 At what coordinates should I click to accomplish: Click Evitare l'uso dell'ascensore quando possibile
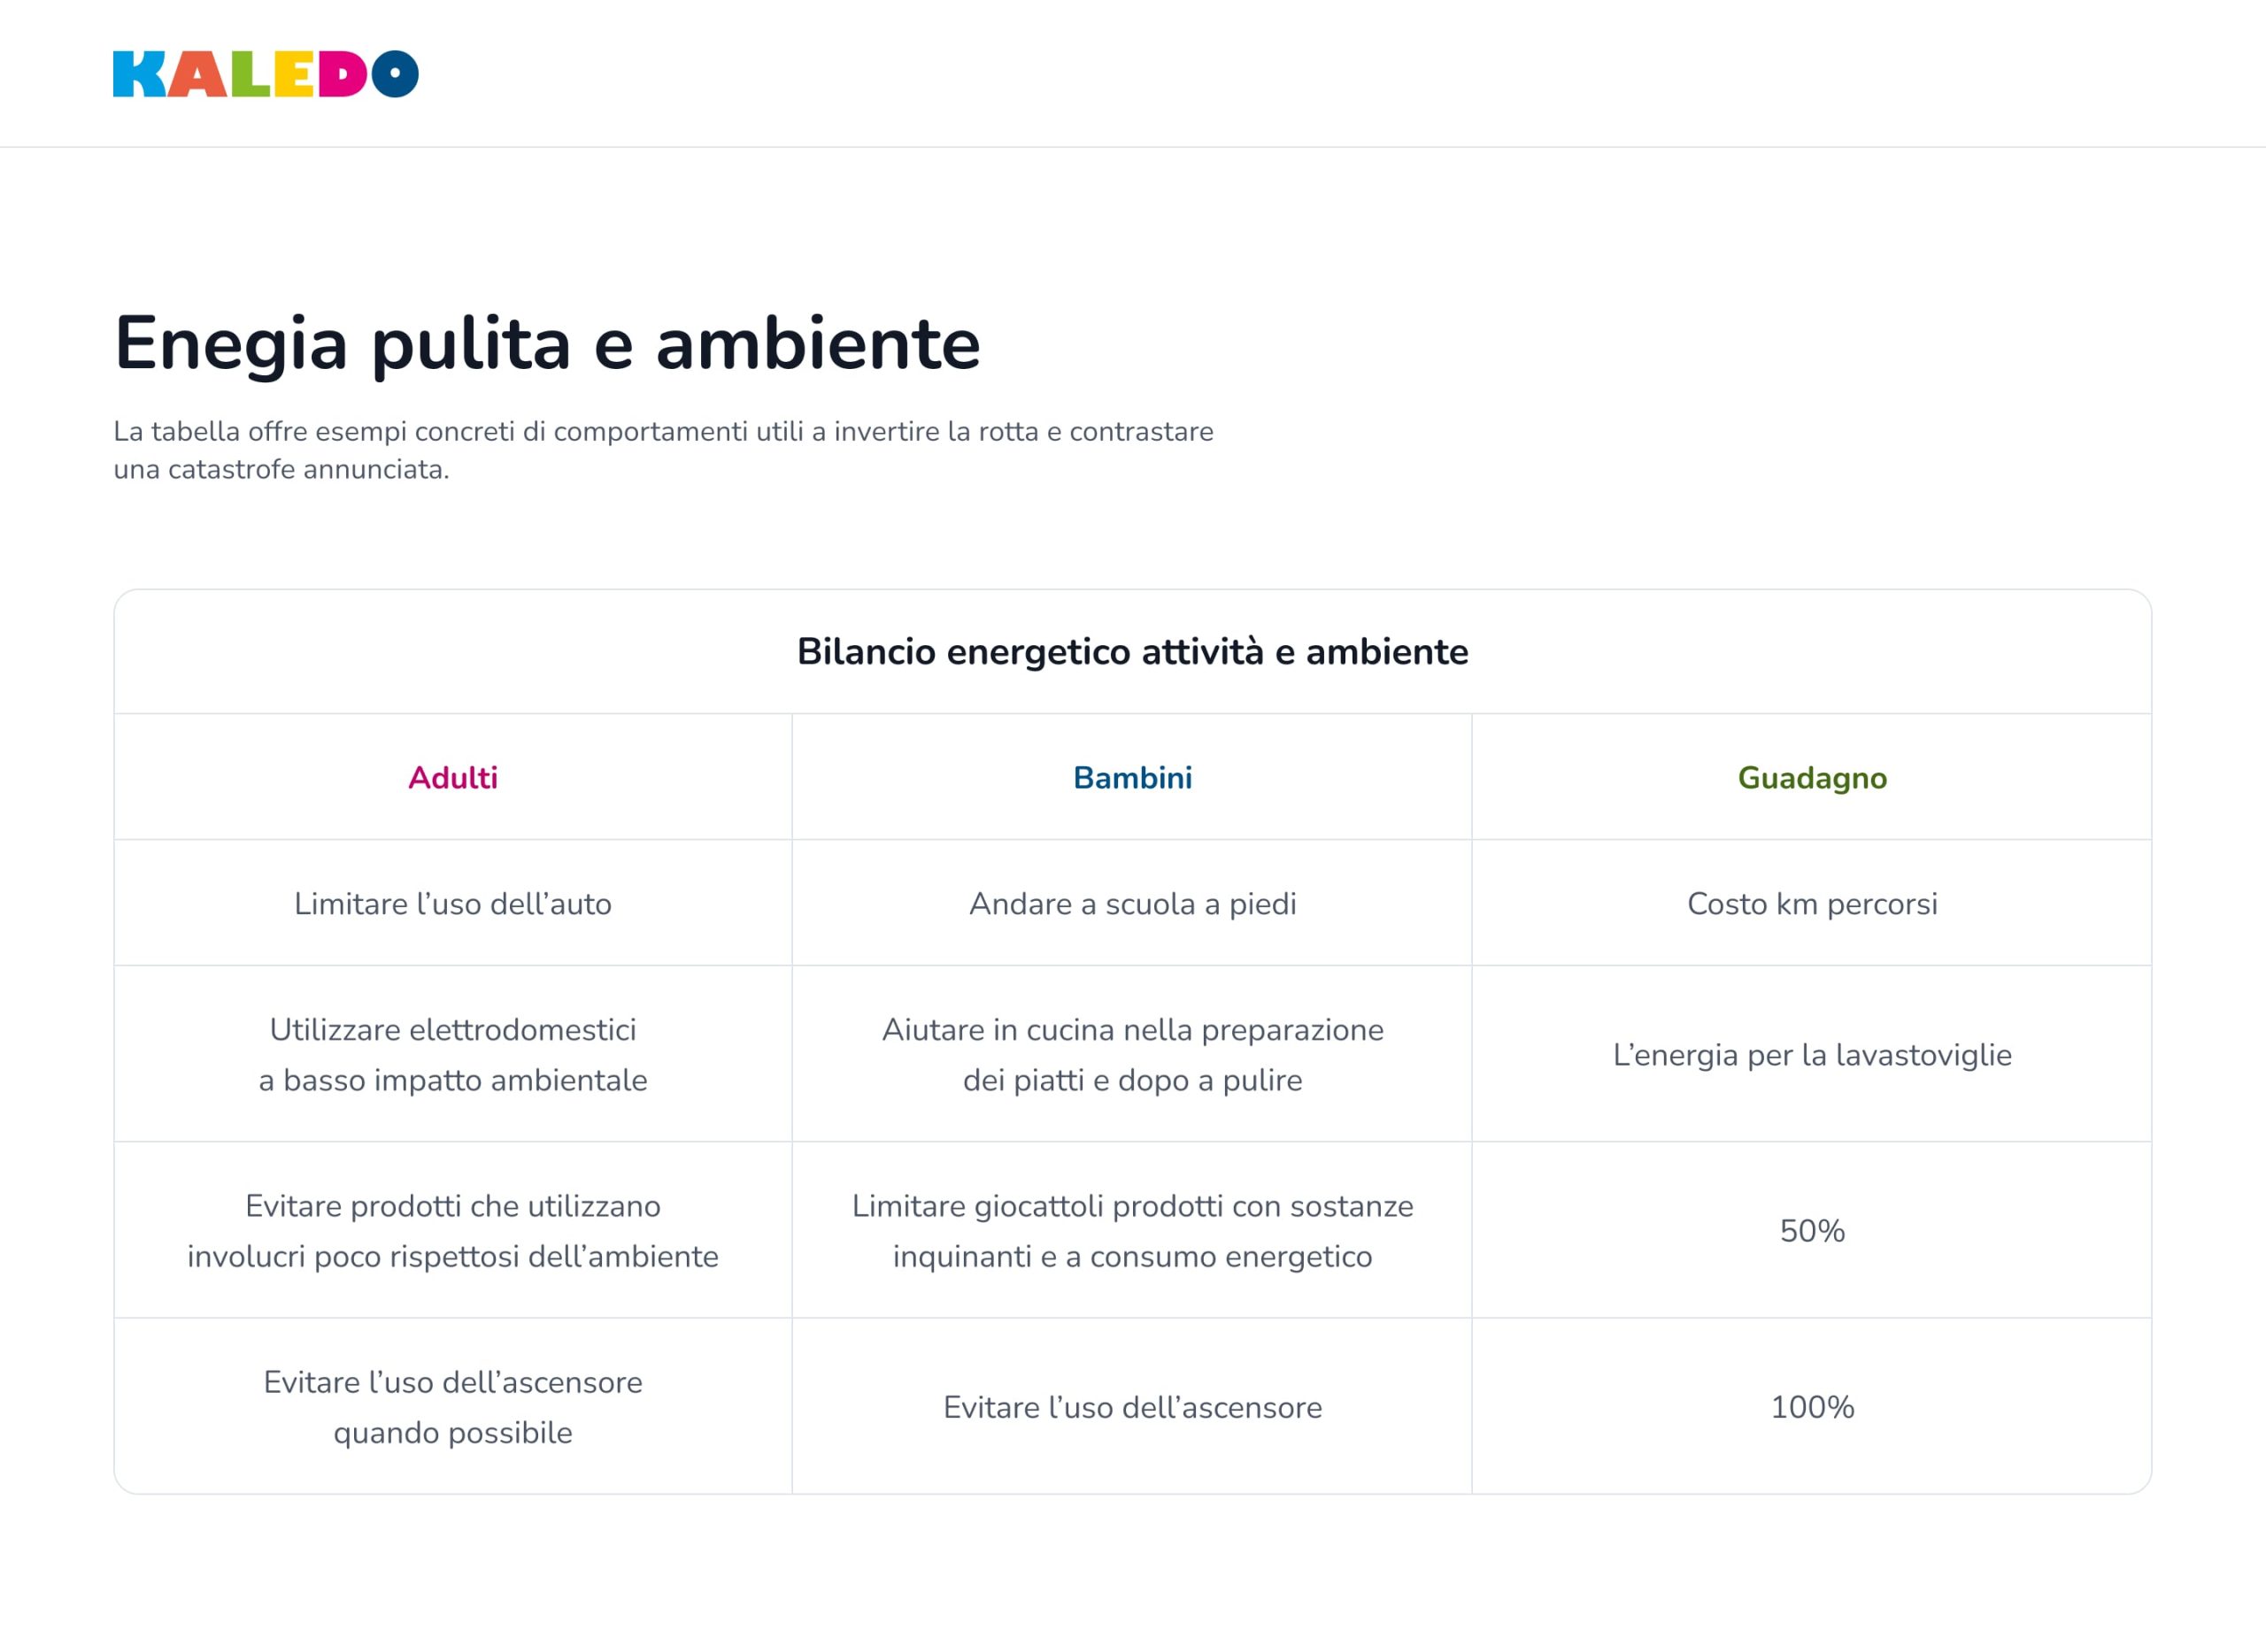coord(452,1406)
